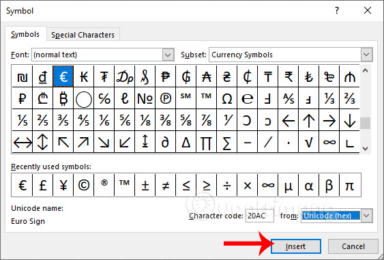
Task: Select the Pound sign £ in recently used
Action: coord(42,185)
